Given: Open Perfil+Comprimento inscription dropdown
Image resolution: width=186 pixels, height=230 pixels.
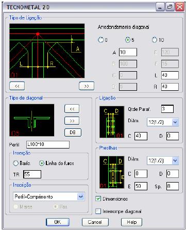Looking at the screenshot, I should tap(81, 196).
